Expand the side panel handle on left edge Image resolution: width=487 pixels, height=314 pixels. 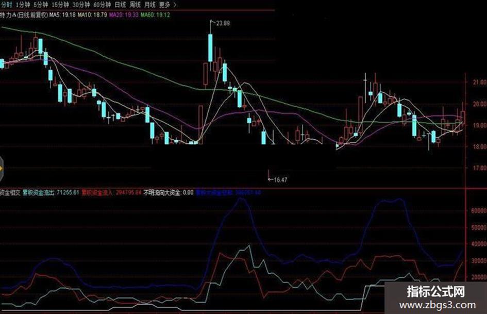click(2, 169)
